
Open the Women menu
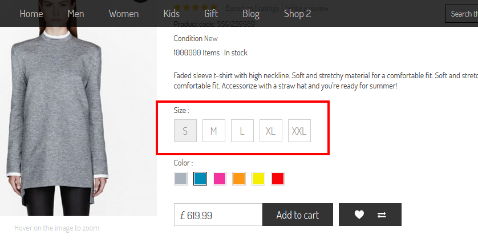pyautogui.click(x=124, y=14)
